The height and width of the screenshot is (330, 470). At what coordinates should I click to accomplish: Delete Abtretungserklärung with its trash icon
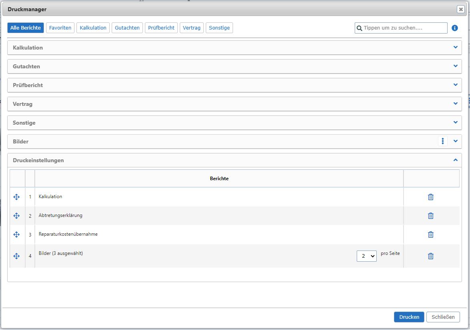point(430,216)
